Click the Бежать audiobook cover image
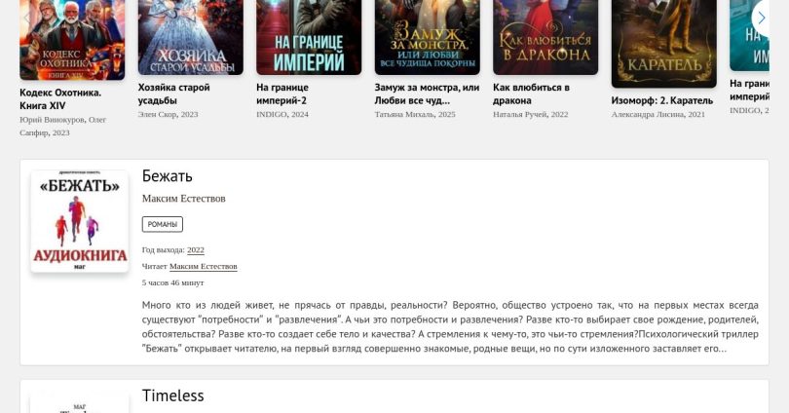This screenshot has width=789, height=413. pyautogui.click(x=80, y=221)
